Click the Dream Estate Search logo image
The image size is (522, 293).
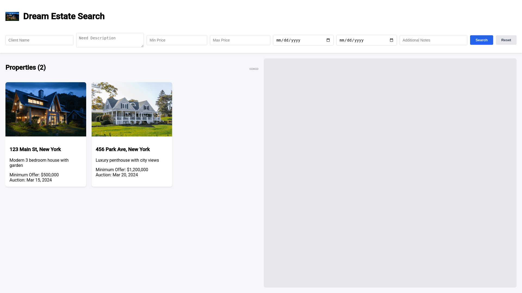point(12,16)
